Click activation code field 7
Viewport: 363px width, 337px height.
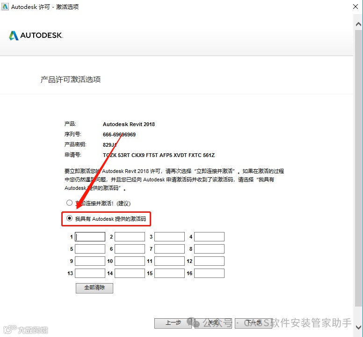coord(170,249)
